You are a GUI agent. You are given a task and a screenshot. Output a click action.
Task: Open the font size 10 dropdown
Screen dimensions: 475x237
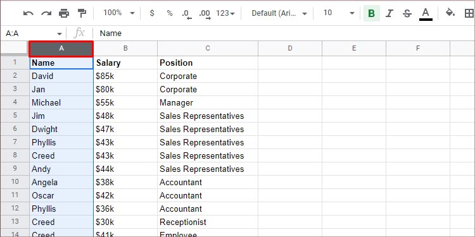coord(339,13)
